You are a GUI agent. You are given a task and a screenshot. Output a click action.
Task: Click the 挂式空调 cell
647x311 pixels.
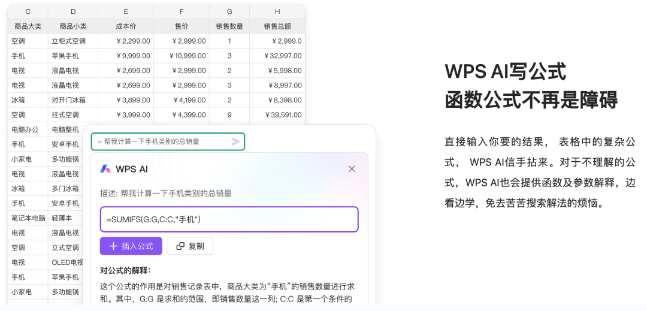click(73, 114)
